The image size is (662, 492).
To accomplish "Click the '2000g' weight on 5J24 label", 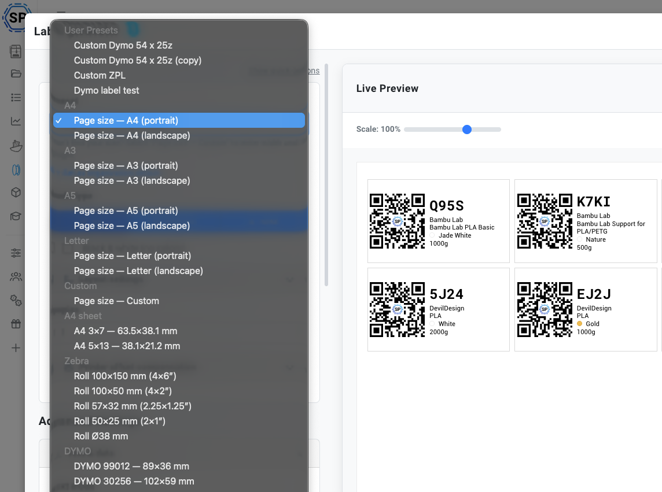I will pyautogui.click(x=439, y=332).
